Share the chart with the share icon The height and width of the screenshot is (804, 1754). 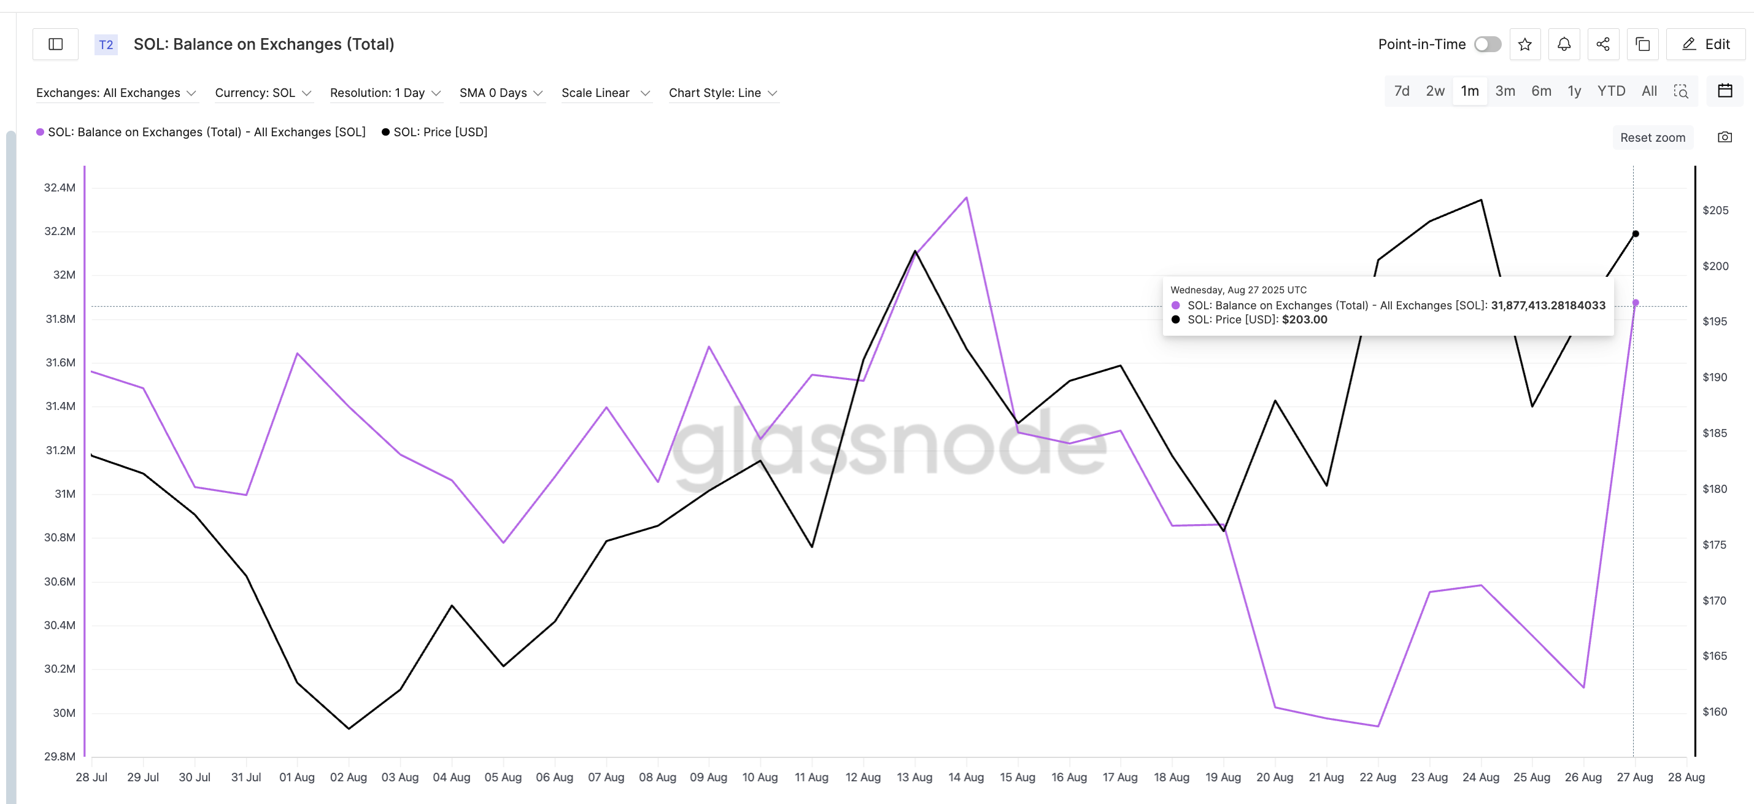[x=1604, y=44]
